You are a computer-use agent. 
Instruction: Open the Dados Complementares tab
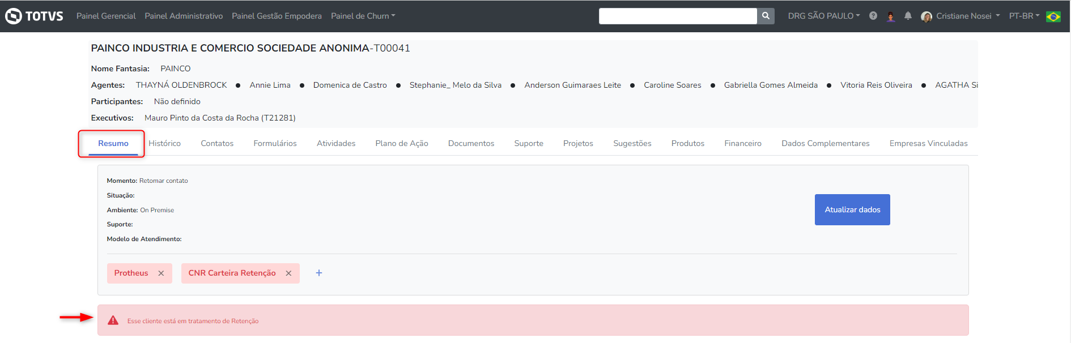826,143
